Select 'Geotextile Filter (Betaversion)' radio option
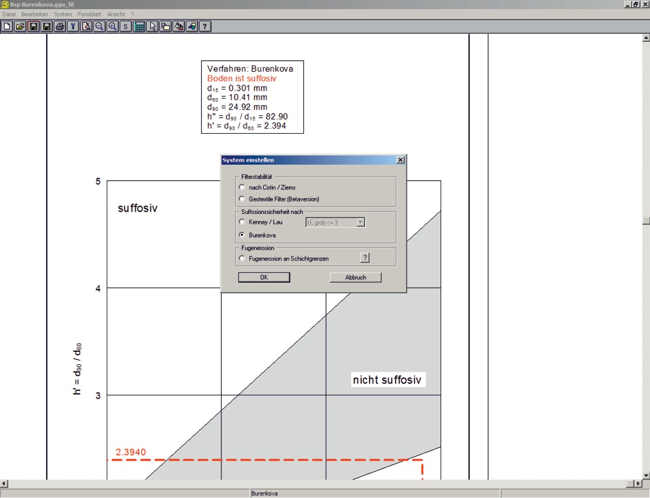 242,199
